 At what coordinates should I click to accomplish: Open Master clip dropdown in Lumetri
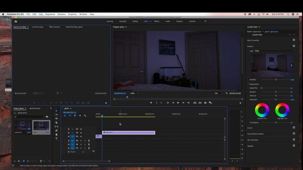(x=263, y=32)
